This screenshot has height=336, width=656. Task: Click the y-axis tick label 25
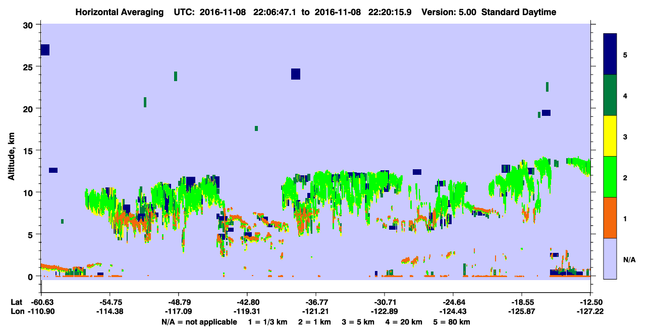[29, 66]
